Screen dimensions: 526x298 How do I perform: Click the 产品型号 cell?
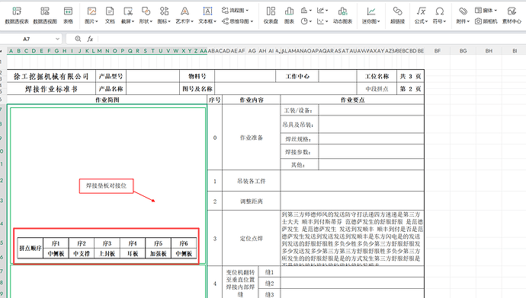click(111, 76)
